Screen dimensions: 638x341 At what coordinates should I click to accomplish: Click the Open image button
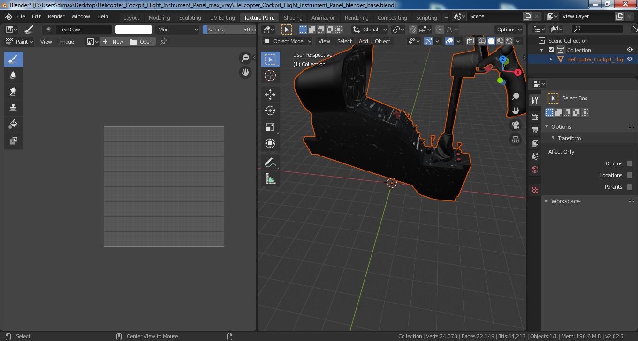(142, 42)
